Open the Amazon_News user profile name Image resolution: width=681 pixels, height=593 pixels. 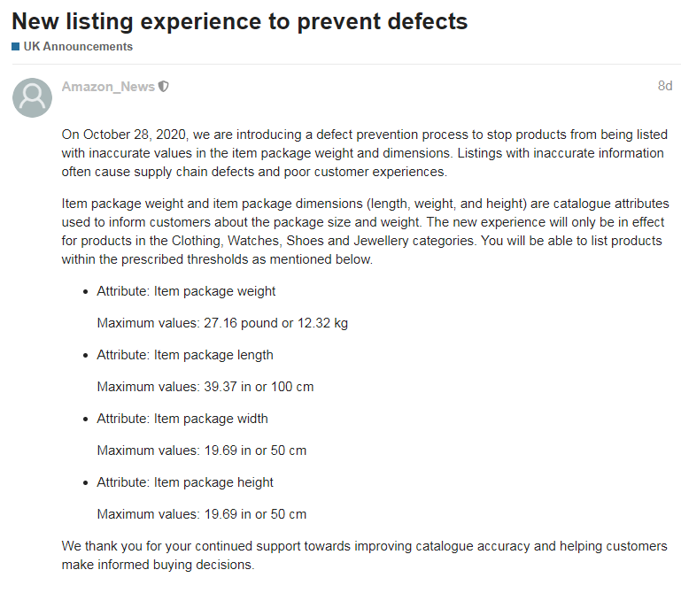tap(108, 87)
